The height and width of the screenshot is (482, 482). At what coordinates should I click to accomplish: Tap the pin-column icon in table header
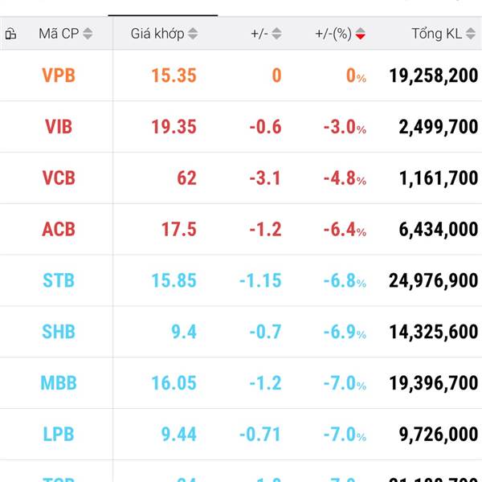pyautogui.click(x=10, y=34)
